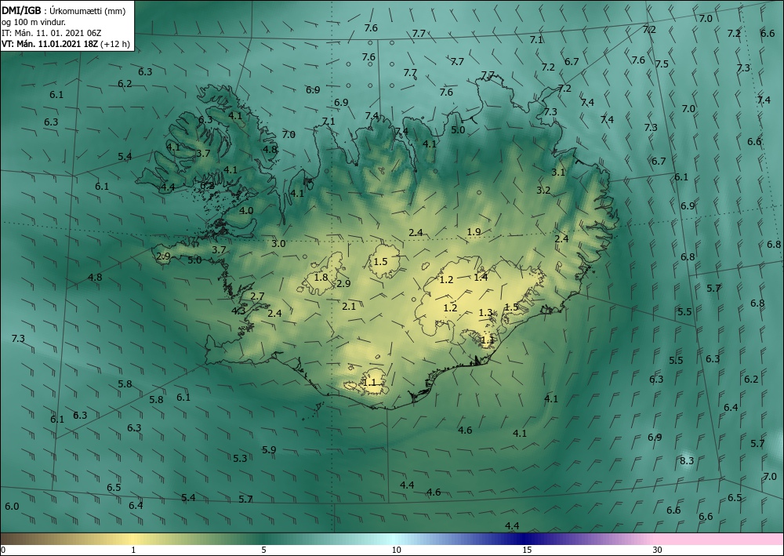Click the colorbar tick label '30'
This screenshot has height=556, width=784.
(x=657, y=550)
